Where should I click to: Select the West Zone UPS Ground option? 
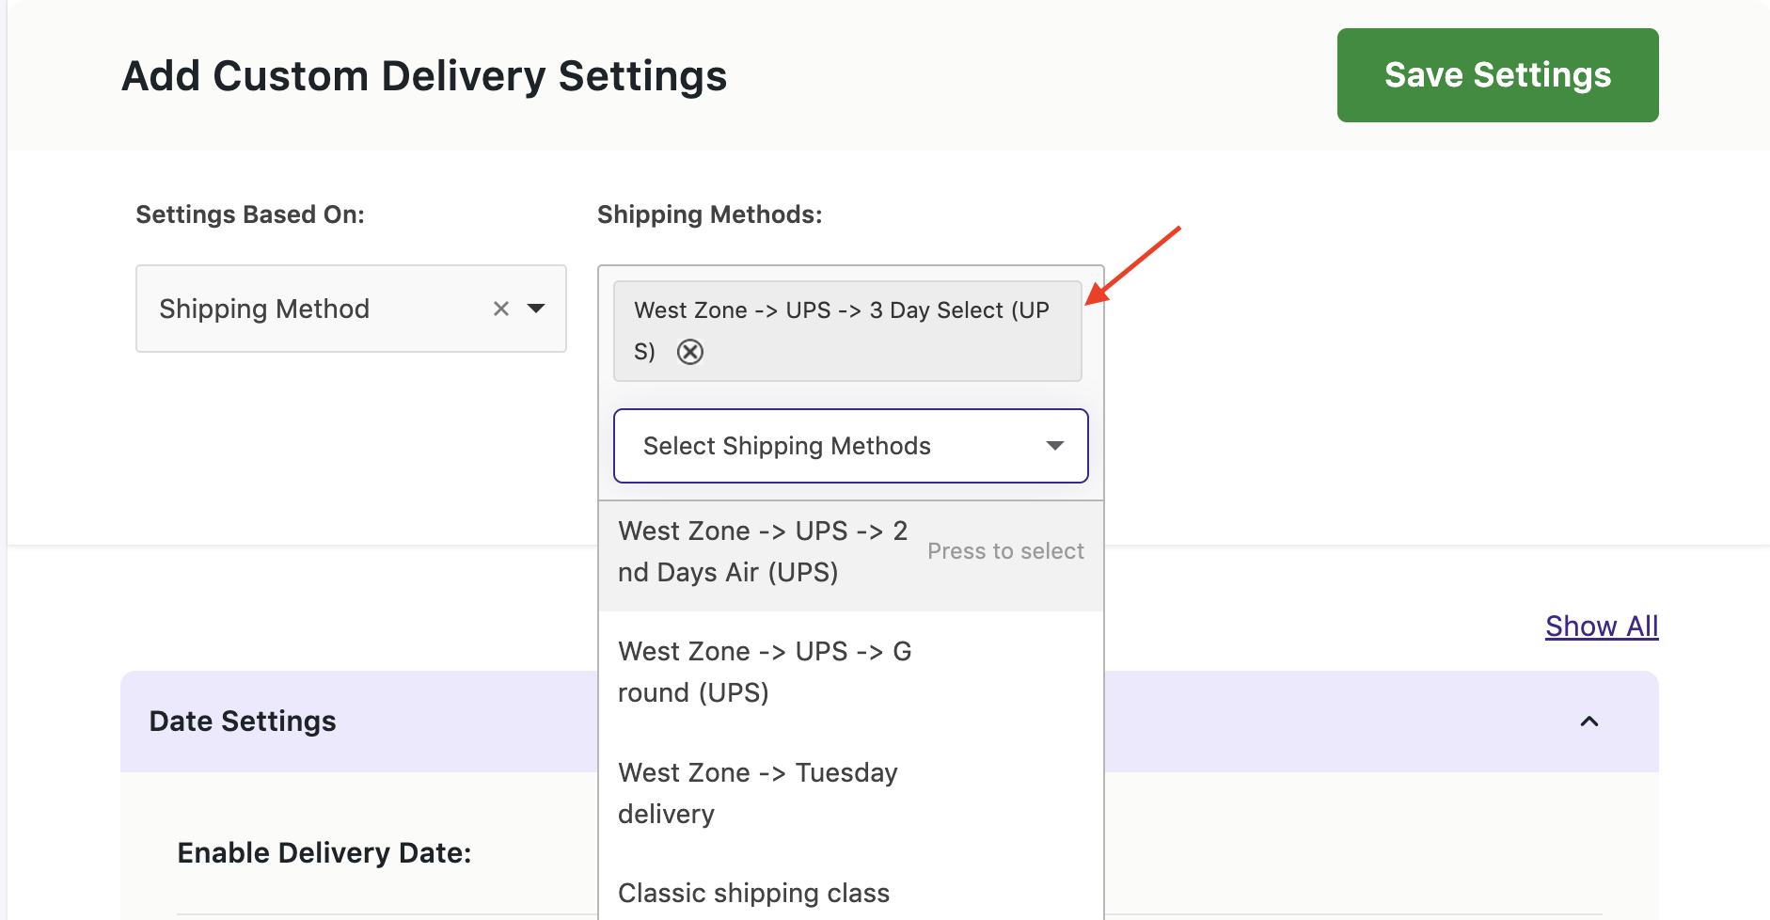764,672
